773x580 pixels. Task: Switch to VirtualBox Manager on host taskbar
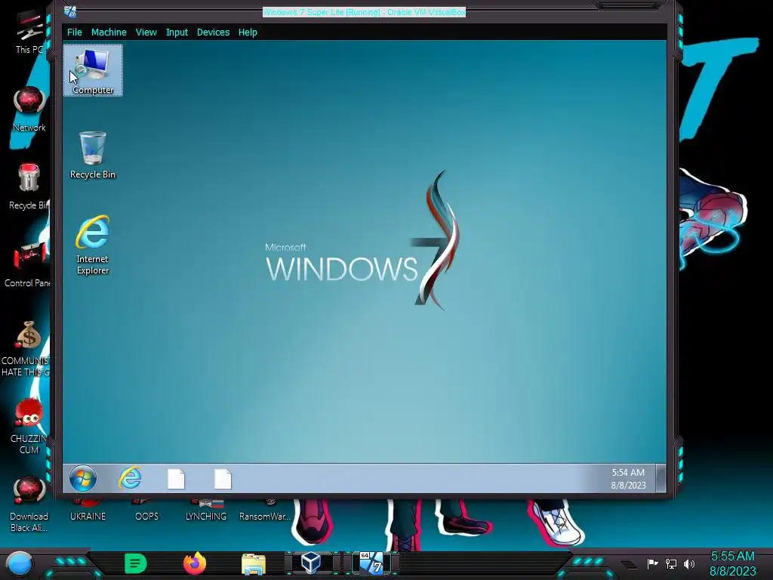(x=311, y=563)
